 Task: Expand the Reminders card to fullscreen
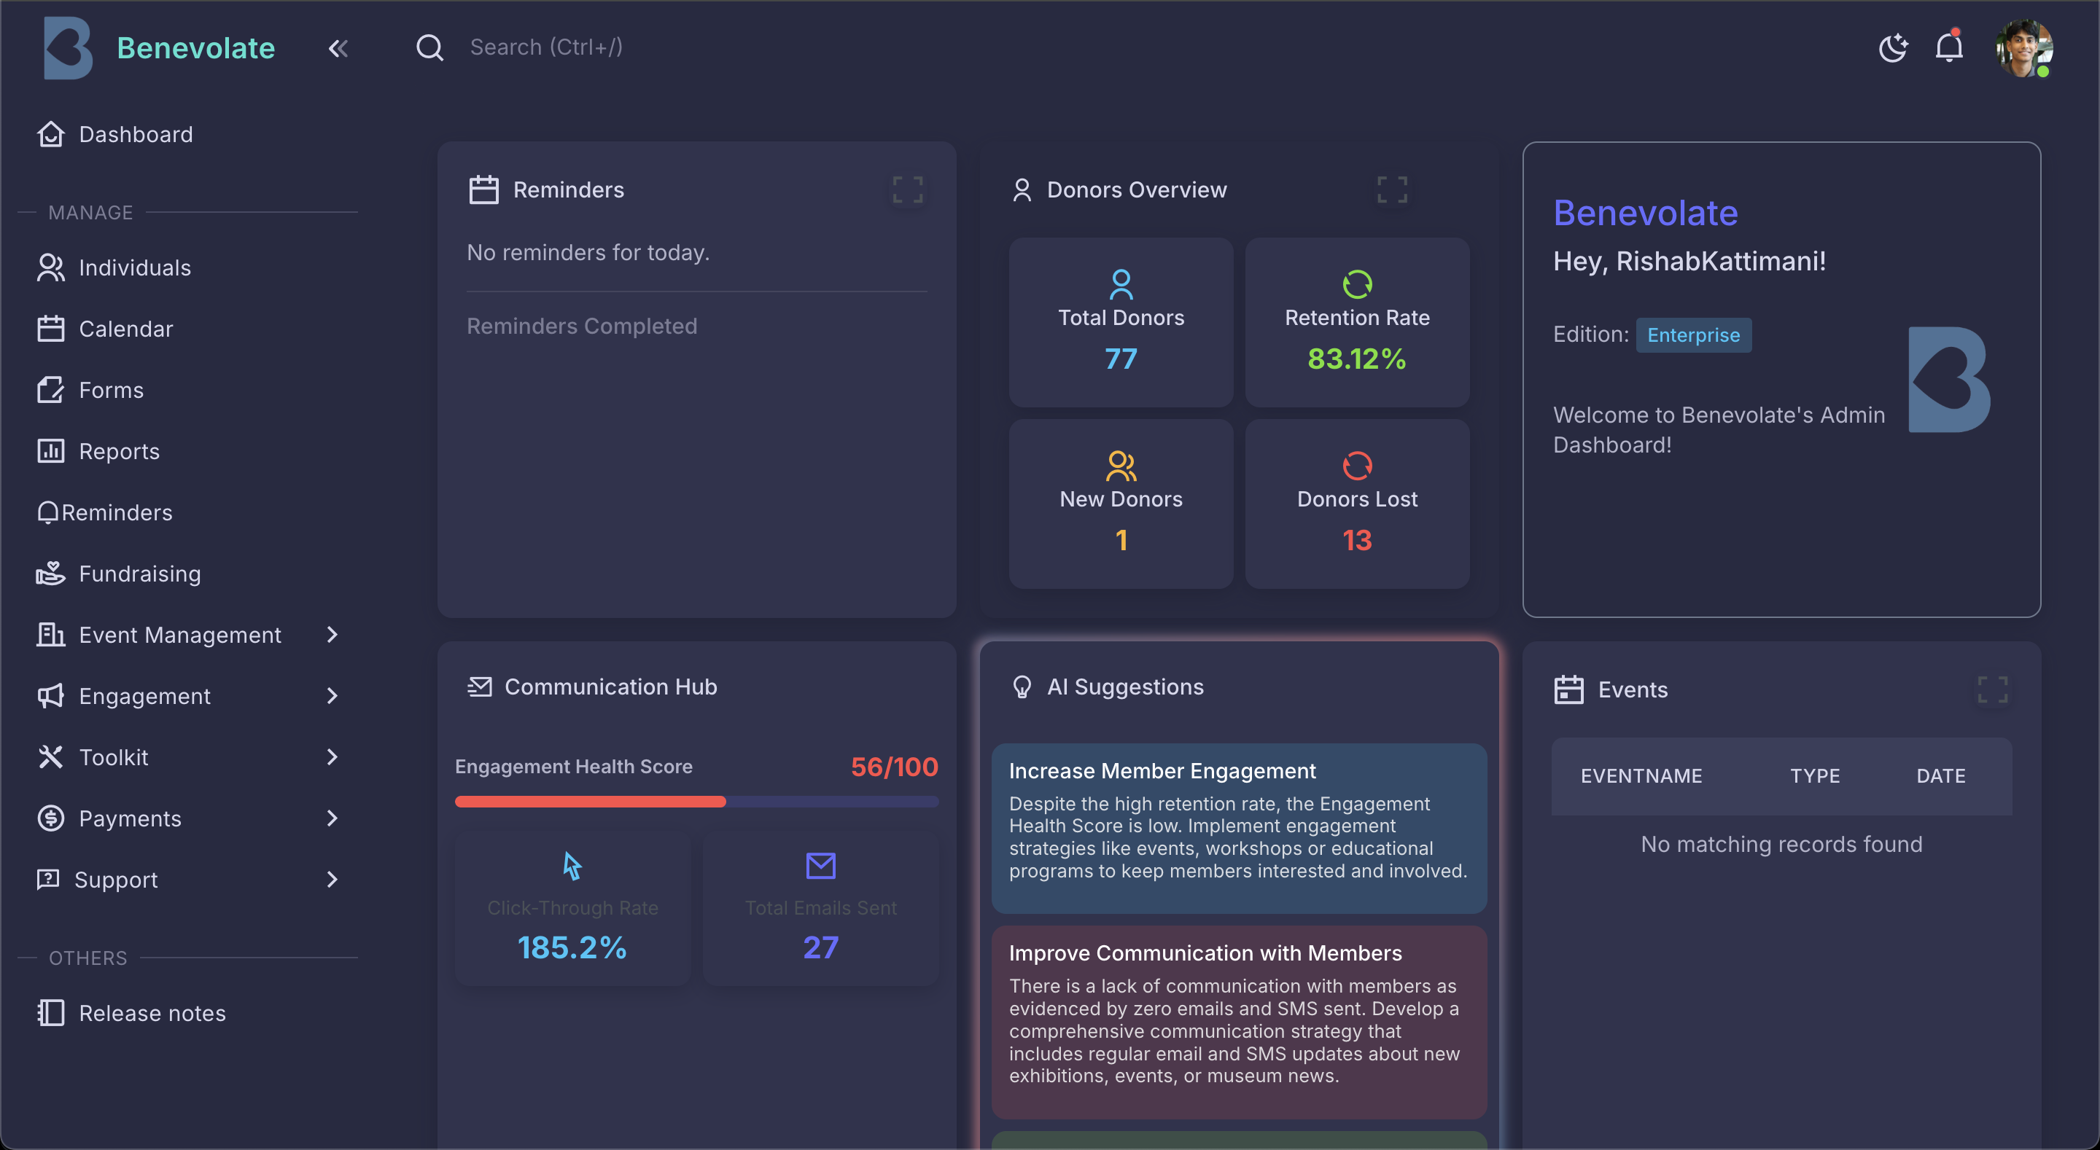click(907, 190)
